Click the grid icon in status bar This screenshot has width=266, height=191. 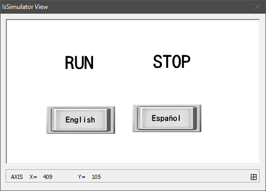253,177
